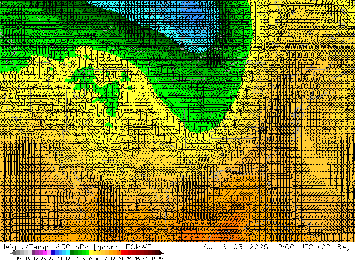Click the 'Su 16-03-2025 12:00 UTC (00+84)' timestamp
355x260 pixels.
click(x=277, y=247)
